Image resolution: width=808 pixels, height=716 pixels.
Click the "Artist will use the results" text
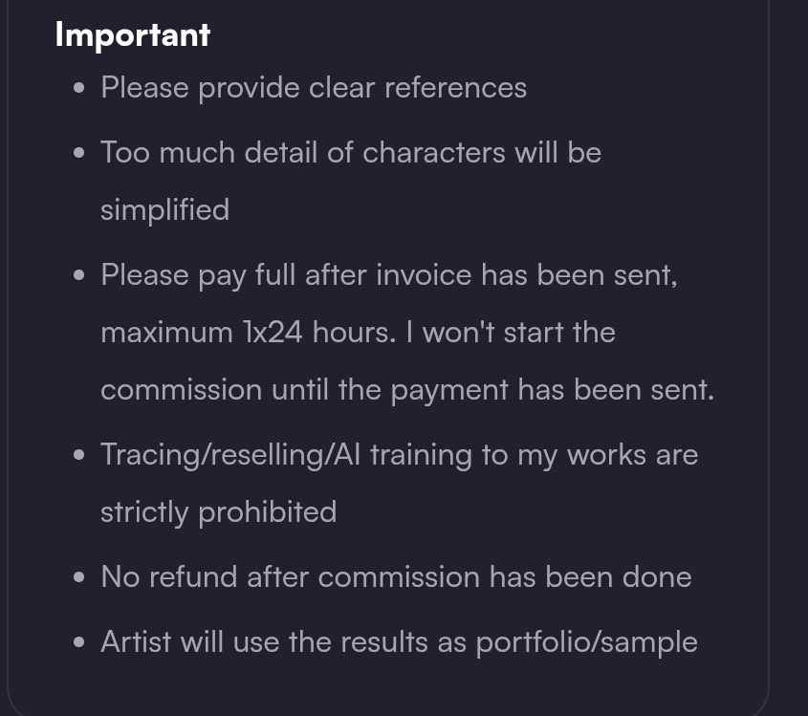click(x=282, y=642)
